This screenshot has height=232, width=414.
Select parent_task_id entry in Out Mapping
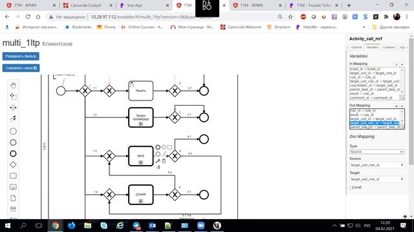[375, 127]
